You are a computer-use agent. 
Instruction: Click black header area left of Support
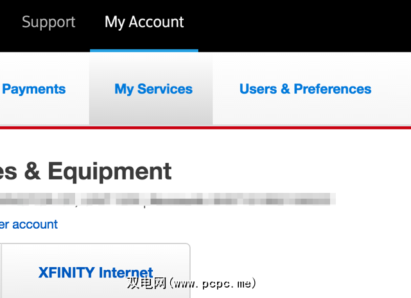(9, 22)
